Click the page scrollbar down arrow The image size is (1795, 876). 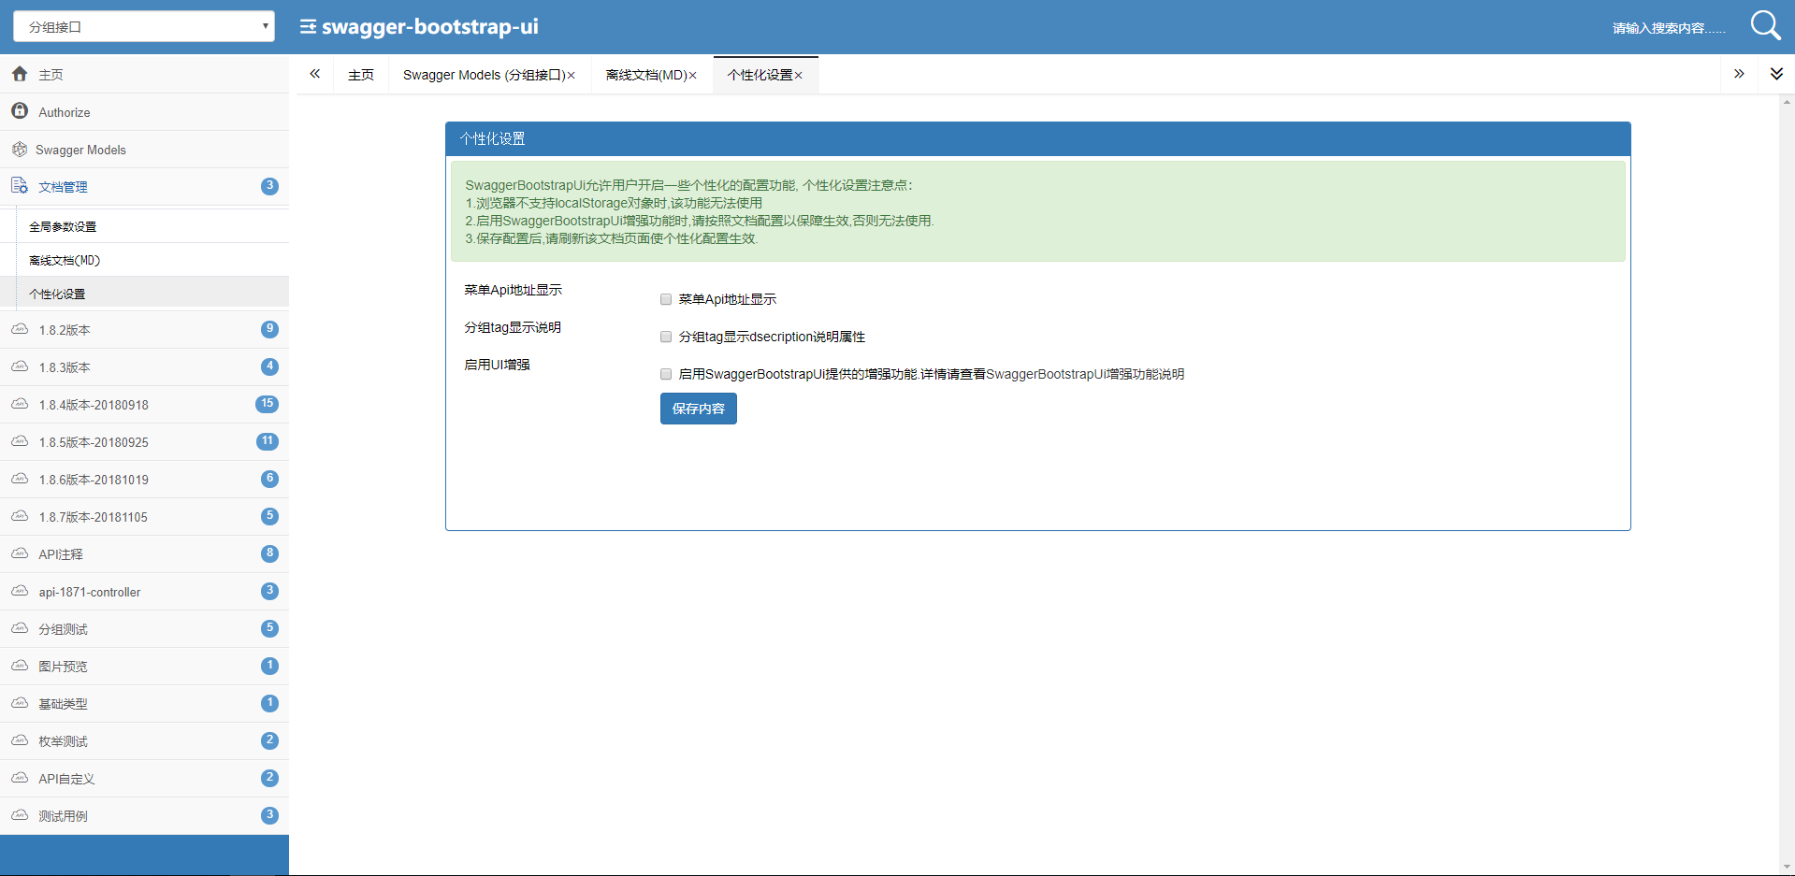click(x=1788, y=867)
